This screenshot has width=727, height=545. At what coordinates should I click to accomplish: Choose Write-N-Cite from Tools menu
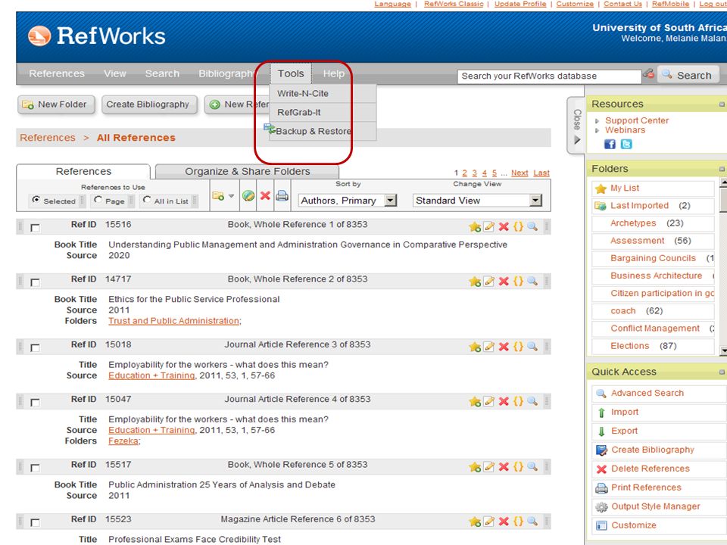tap(323, 93)
